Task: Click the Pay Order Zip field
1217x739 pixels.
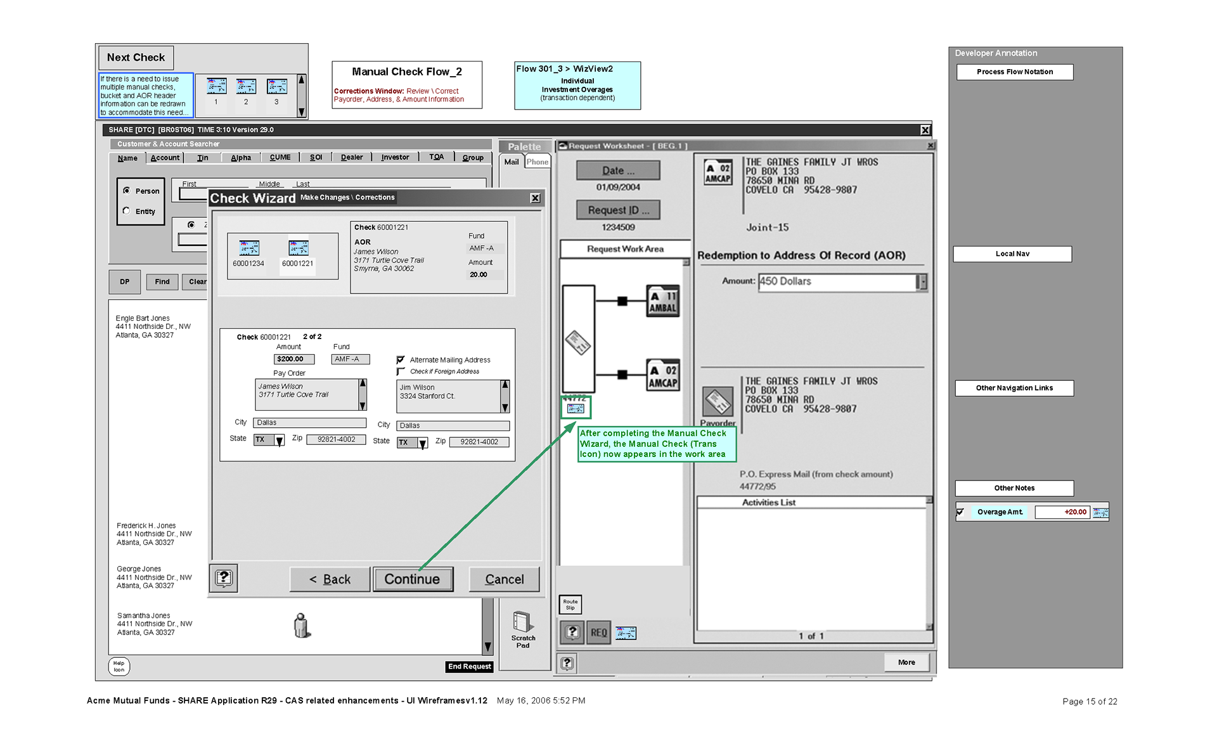Action: pyautogui.click(x=336, y=439)
